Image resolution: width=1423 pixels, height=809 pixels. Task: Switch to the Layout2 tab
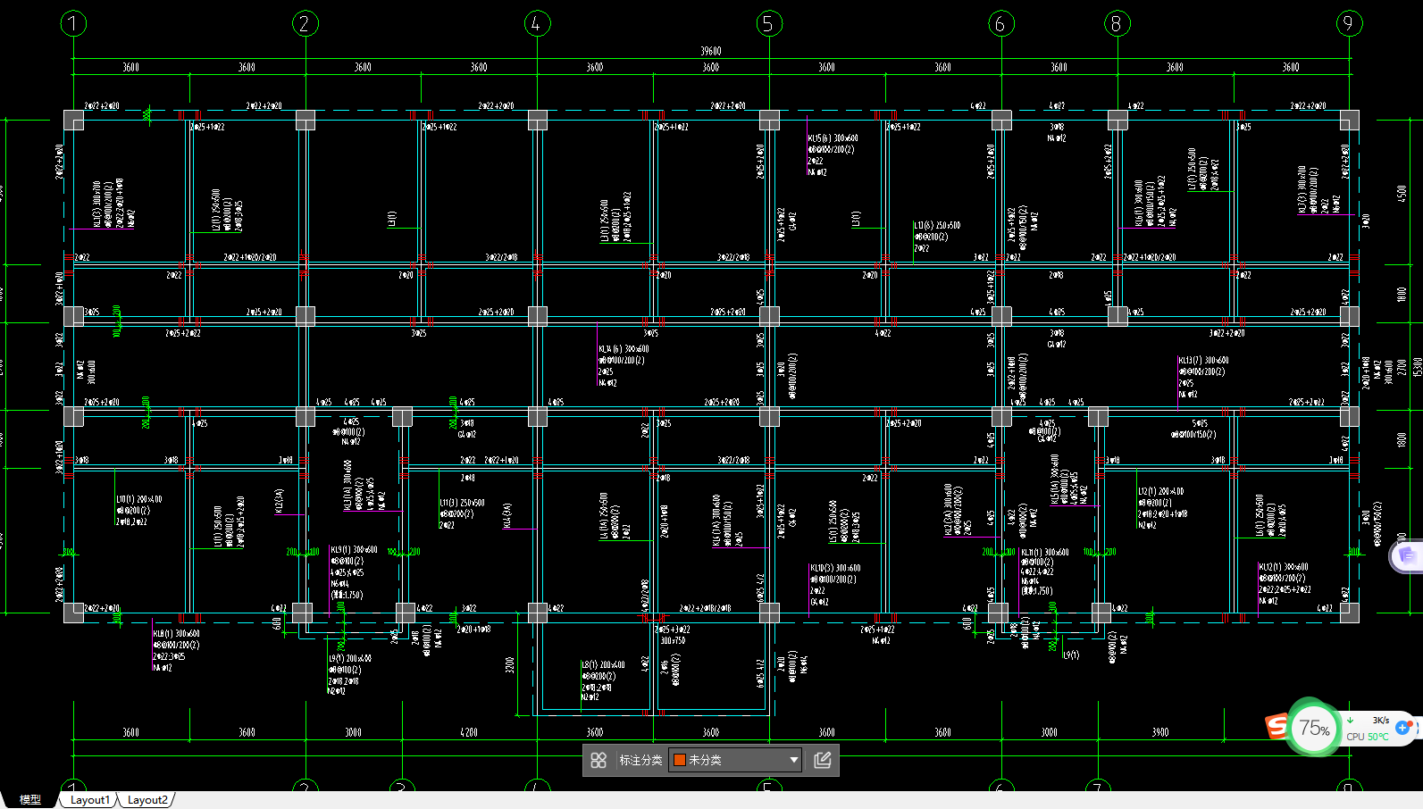coord(147,799)
